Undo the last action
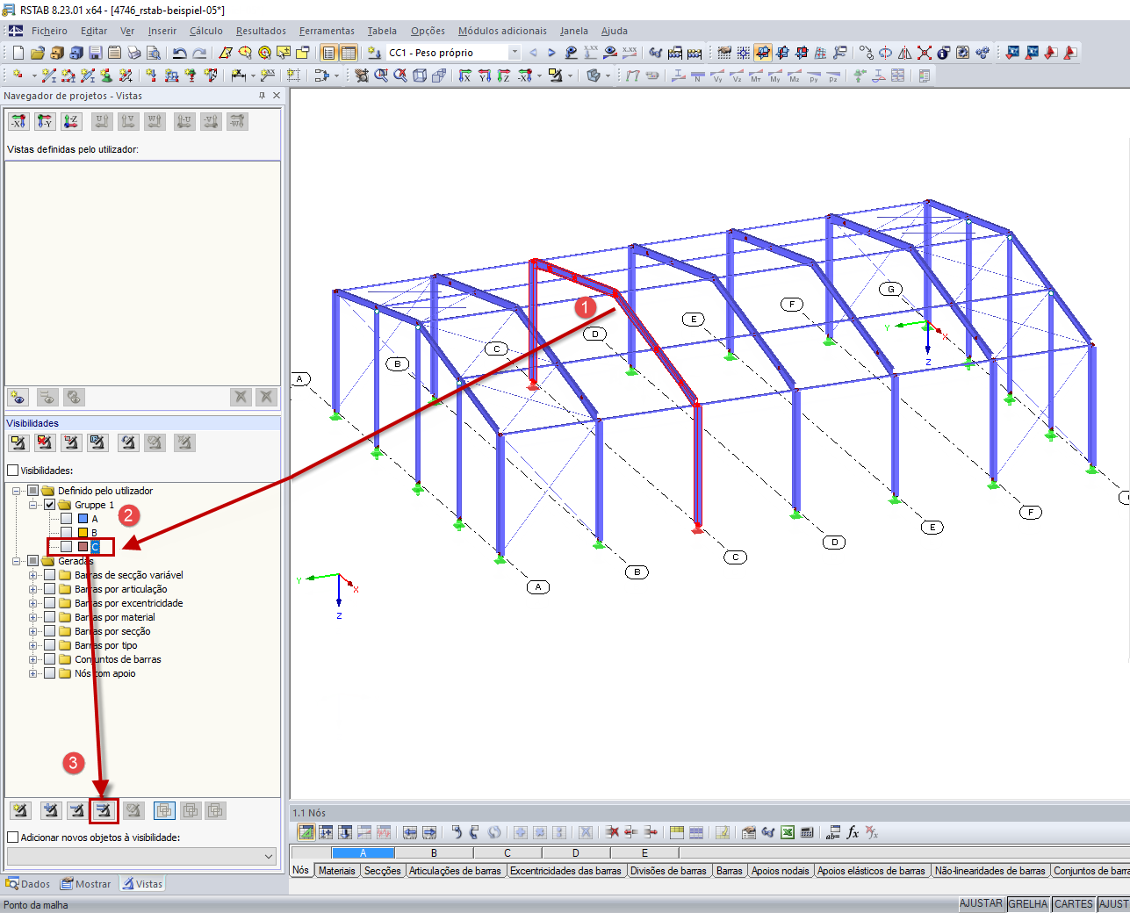This screenshot has height=913, width=1130. (179, 53)
